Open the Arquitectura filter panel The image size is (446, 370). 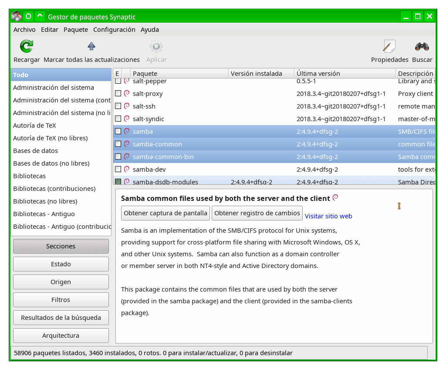point(61,335)
